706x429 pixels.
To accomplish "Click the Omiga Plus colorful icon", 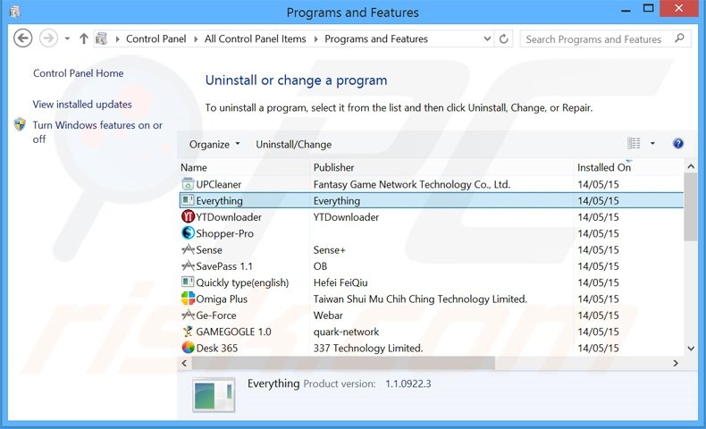I will pos(188,299).
